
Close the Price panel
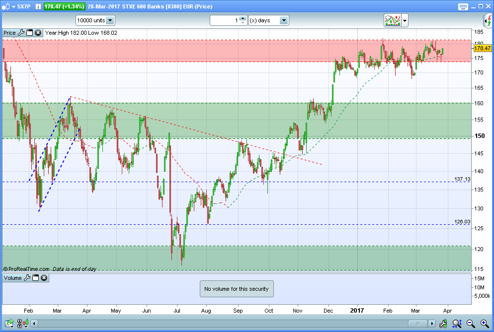pyautogui.click(x=38, y=33)
